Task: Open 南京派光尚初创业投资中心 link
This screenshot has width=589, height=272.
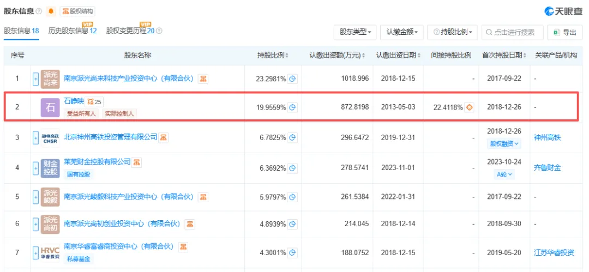Action: [x=122, y=224]
